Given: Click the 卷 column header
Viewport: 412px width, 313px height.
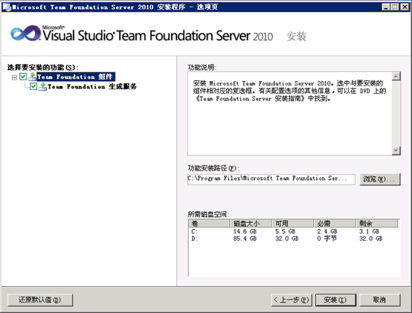Looking at the screenshot, I should point(209,224).
